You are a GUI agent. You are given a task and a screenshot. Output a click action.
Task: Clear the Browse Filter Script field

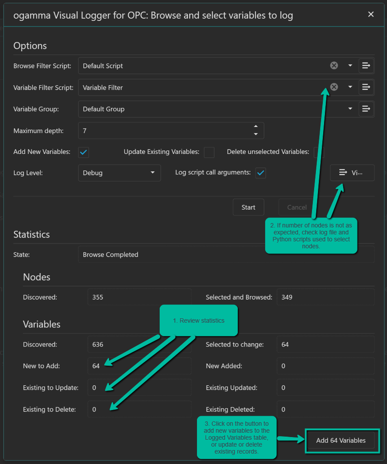334,66
